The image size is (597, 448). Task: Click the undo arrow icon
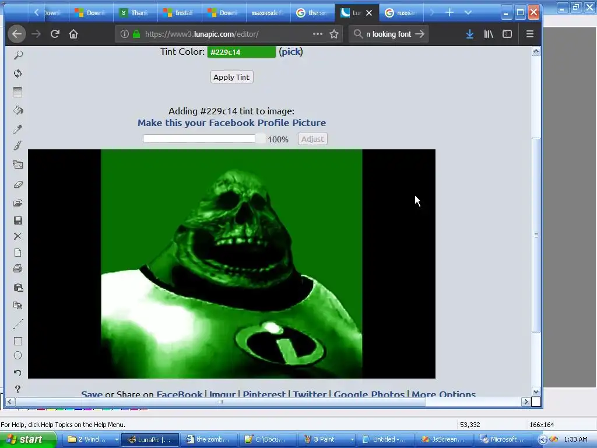(18, 373)
